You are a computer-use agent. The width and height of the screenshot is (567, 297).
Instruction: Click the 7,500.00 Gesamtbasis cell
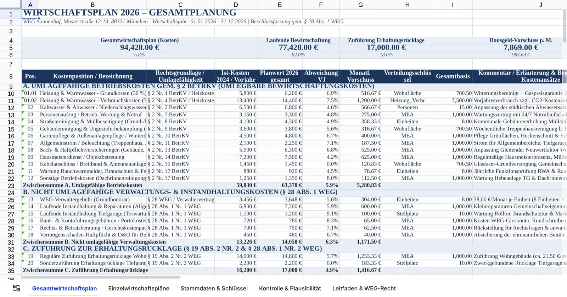(453, 100)
